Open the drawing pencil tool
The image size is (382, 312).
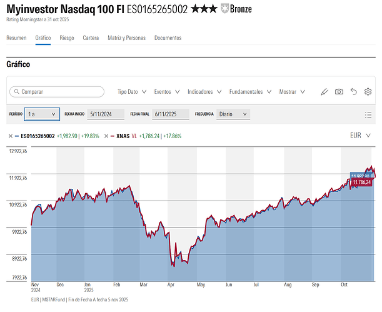click(x=324, y=92)
